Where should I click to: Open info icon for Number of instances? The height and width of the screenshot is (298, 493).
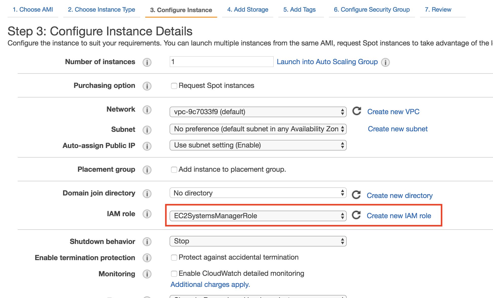[147, 62]
